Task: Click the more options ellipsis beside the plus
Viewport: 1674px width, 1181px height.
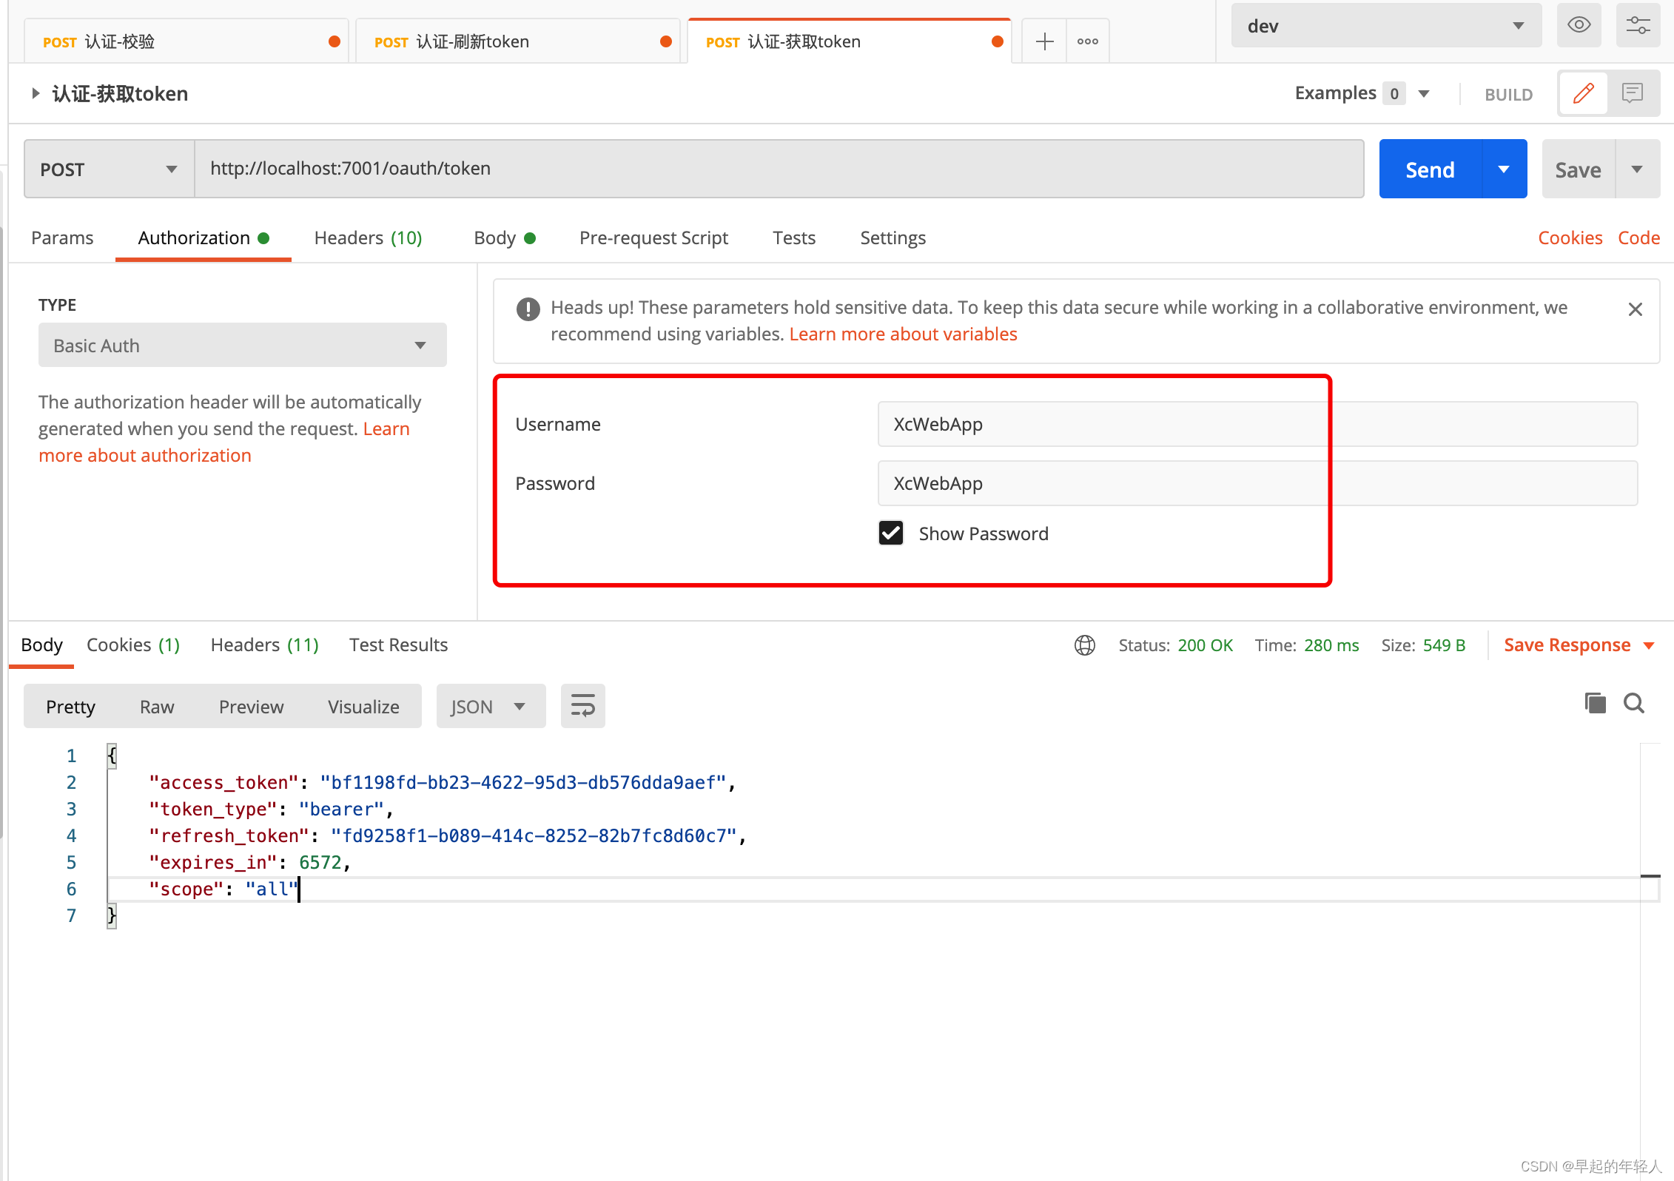Action: [x=1087, y=41]
